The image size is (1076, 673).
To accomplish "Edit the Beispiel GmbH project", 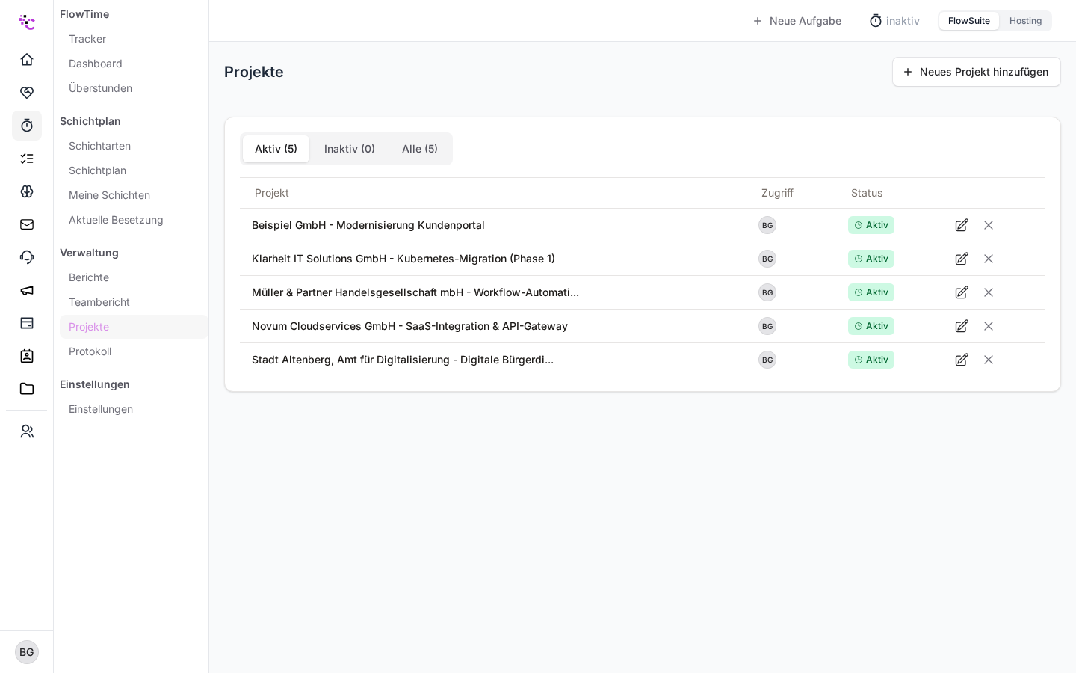I will pyautogui.click(x=962, y=225).
